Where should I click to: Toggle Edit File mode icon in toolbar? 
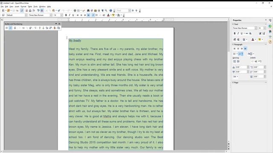22,11
